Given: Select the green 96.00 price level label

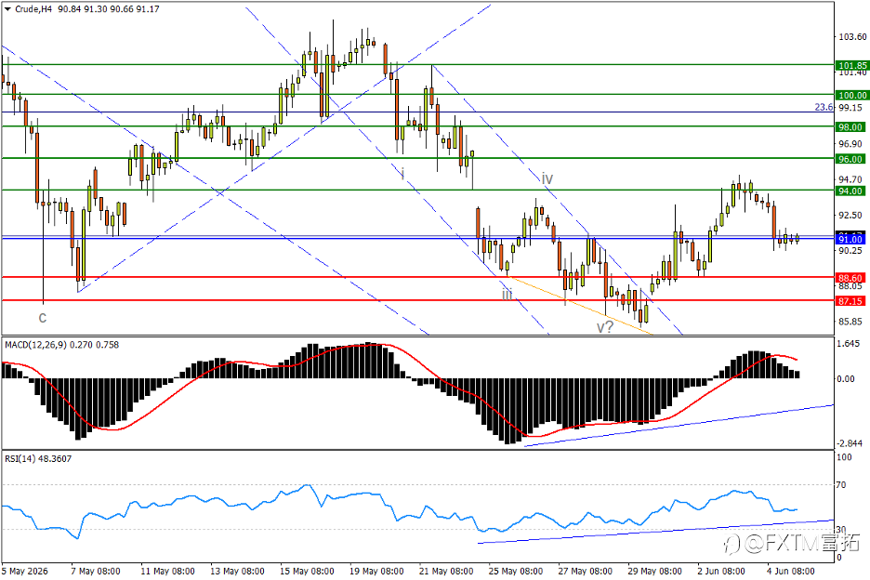Looking at the screenshot, I should point(850,159).
